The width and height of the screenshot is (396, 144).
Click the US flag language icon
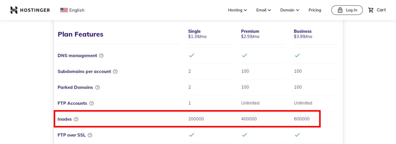[x=64, y=10]
